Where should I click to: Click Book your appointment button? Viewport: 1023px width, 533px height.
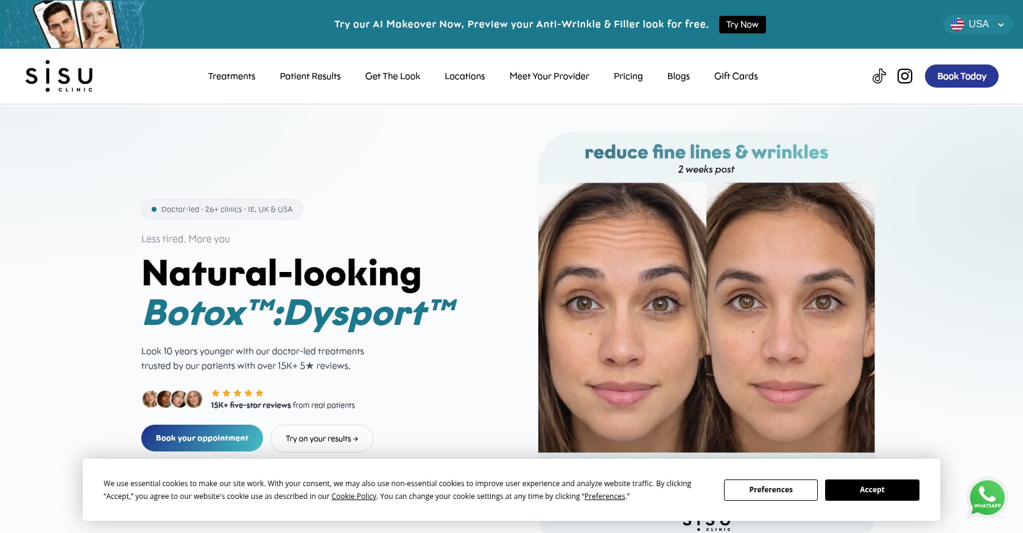pyautogui.click(x=202, y=438)
